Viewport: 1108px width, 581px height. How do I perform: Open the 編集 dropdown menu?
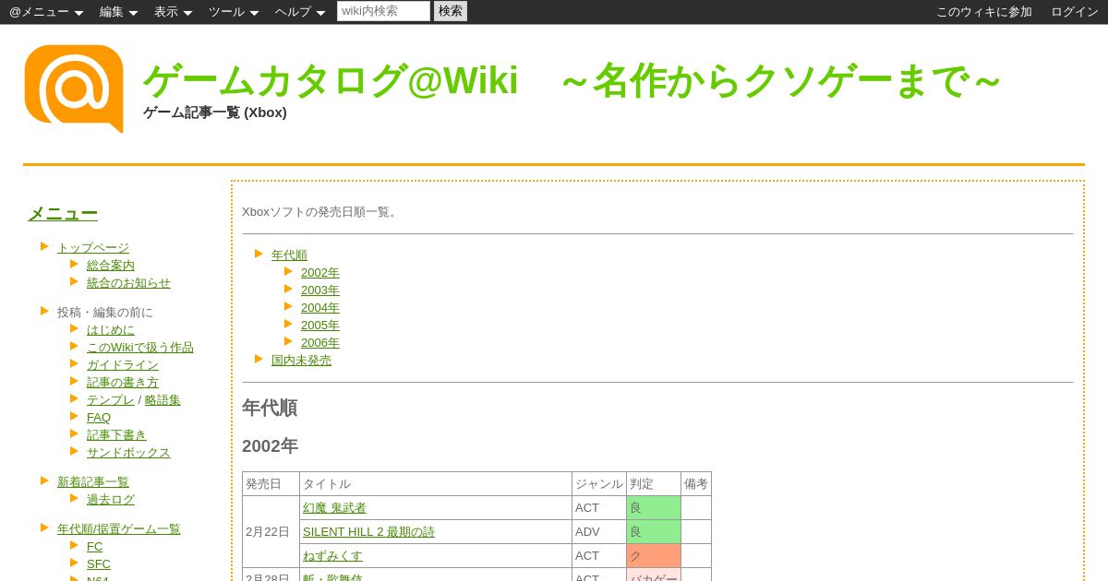(x=118, y=12)
